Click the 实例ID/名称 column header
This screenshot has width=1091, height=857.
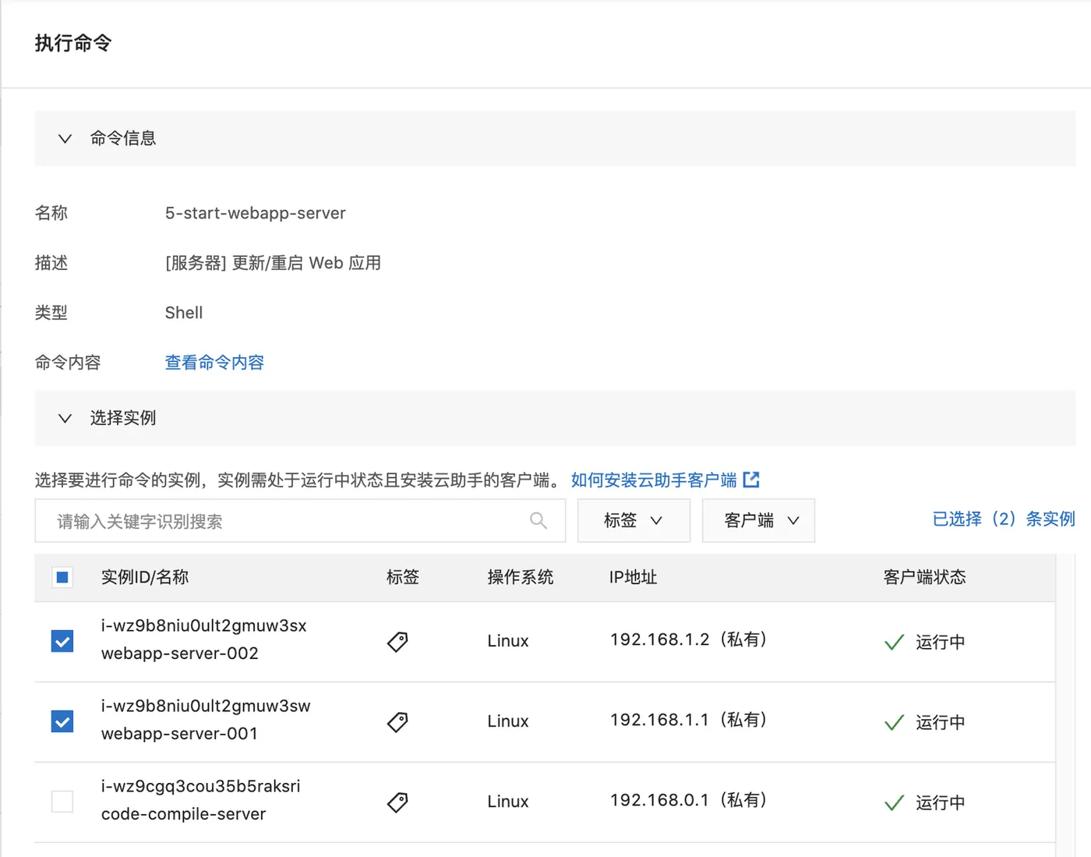click(x=145, y=577)
